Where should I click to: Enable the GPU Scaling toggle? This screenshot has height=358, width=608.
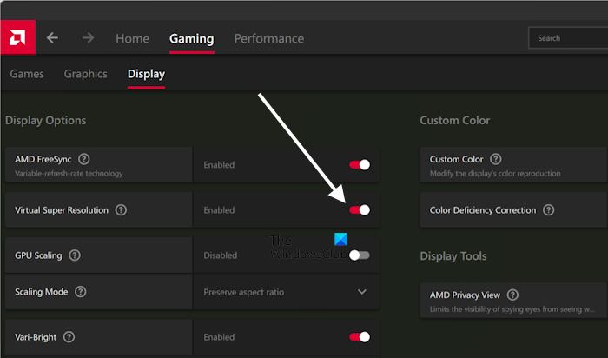tap(360, 255)
